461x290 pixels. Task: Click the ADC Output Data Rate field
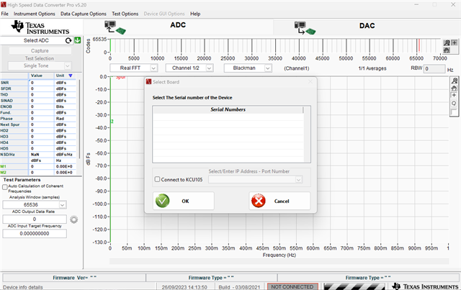35,219
